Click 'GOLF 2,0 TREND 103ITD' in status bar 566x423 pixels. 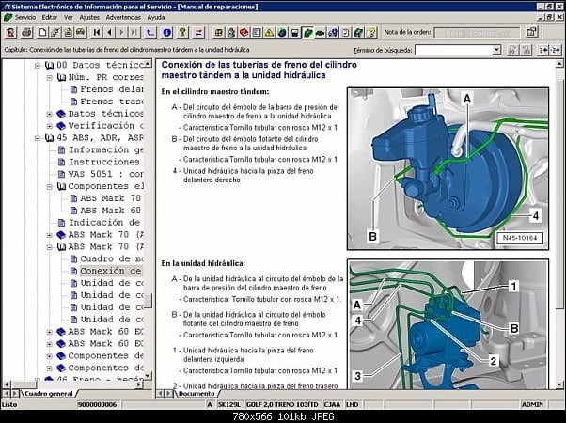[x=282, y=404]
